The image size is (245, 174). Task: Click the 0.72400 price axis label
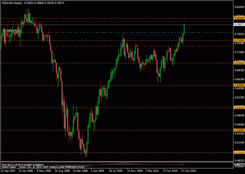(240, 52)
